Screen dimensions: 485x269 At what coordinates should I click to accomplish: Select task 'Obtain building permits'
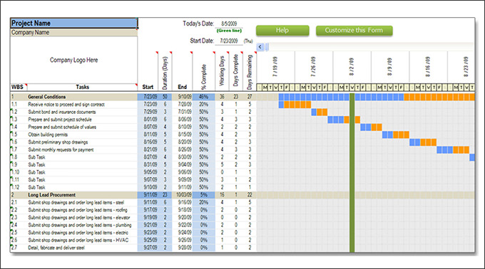coord(48,134)
